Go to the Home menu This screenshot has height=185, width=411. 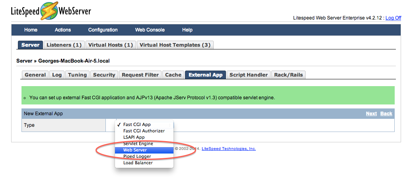click(x=31, y=30)
